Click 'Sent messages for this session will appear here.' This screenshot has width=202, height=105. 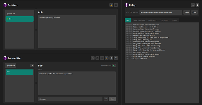pos(56,74)
